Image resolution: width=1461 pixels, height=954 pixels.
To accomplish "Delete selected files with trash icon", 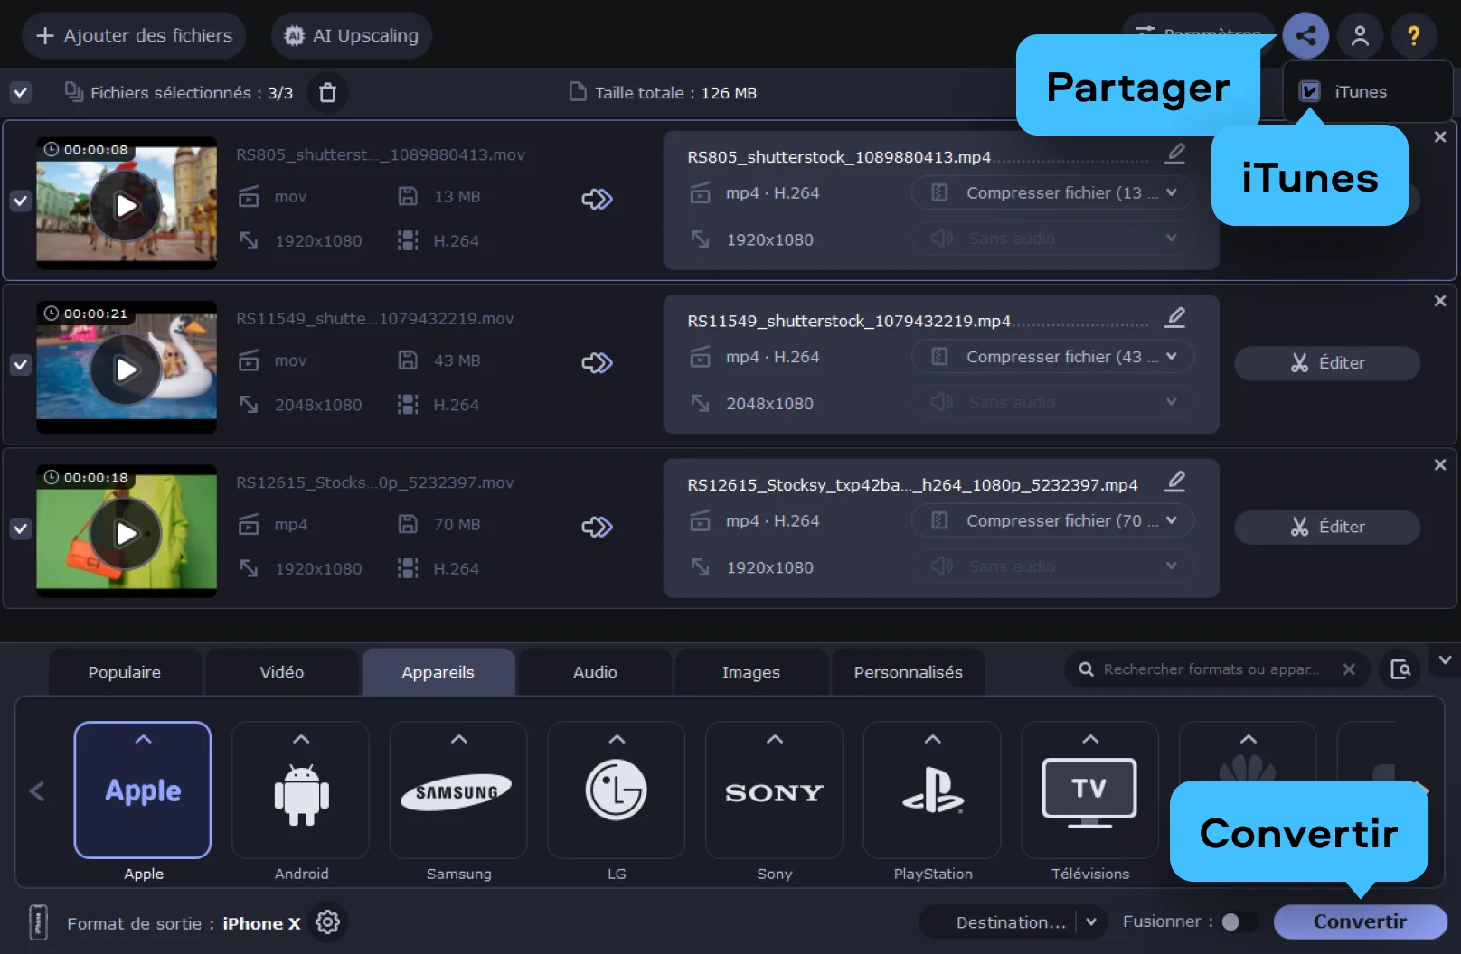I will click(x=328, y=93).
